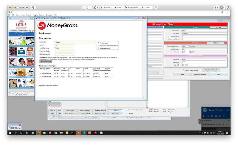
Task: Click Send via SOAP API button
Action: coord(211,70)
